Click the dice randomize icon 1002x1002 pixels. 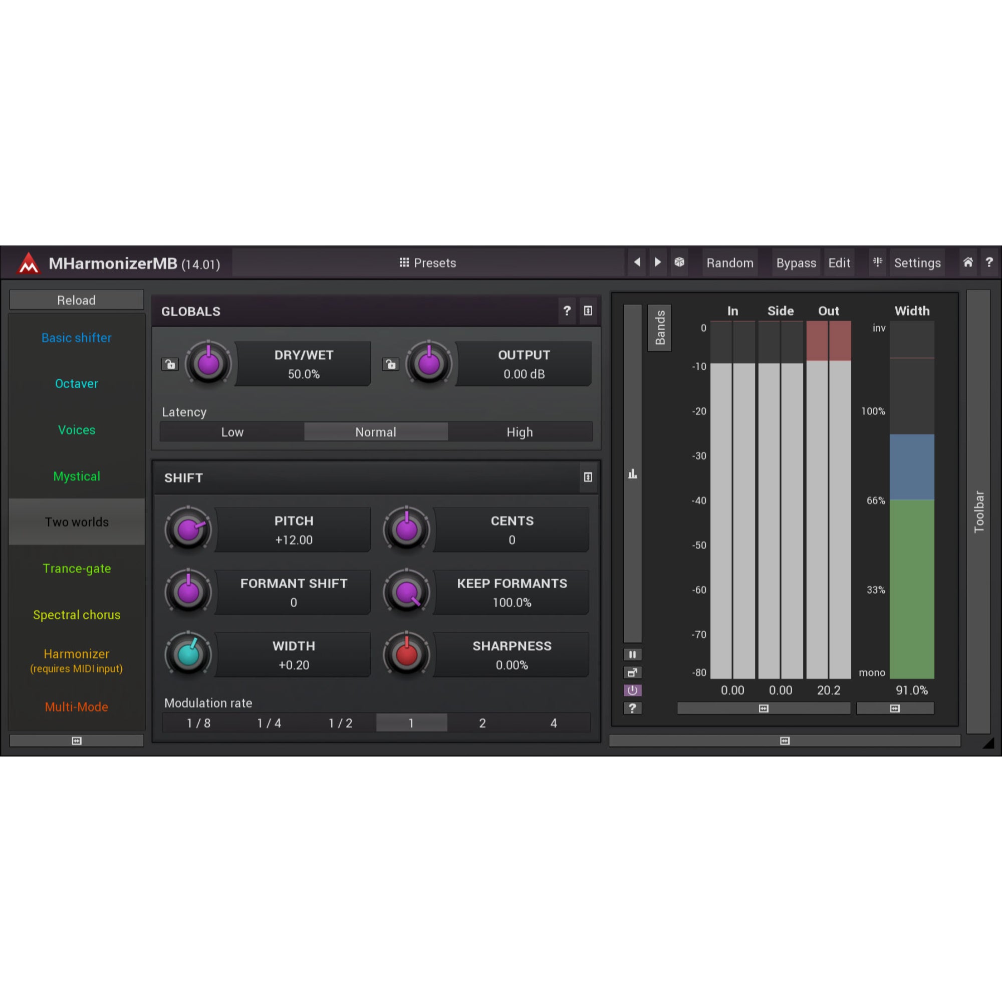(x=679, y=263)
